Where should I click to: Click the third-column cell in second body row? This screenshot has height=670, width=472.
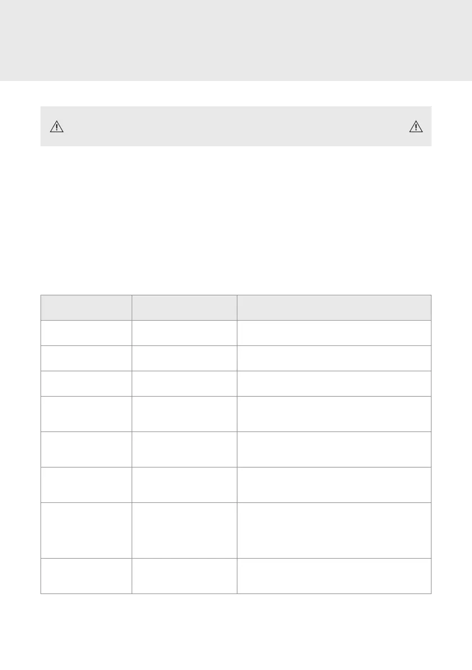[x=334, y=358]
